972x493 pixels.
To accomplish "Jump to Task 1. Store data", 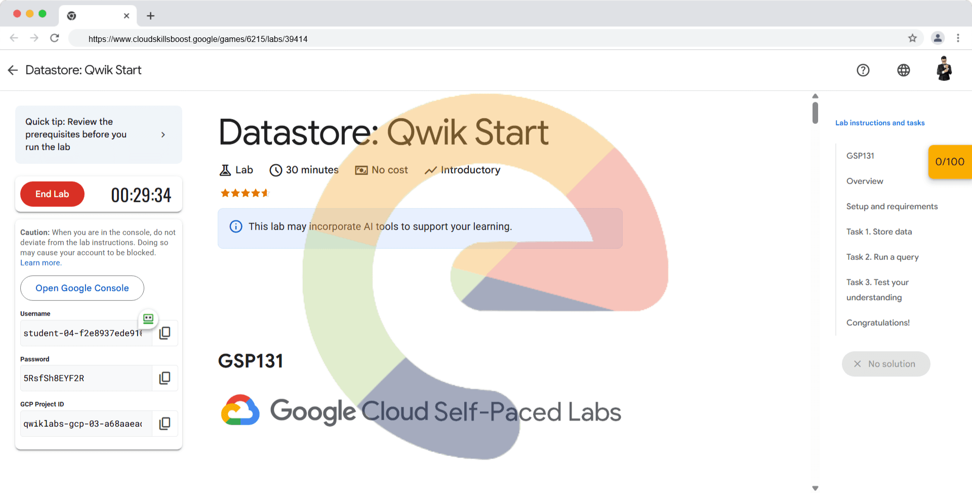I will click(x=879, y=232).
